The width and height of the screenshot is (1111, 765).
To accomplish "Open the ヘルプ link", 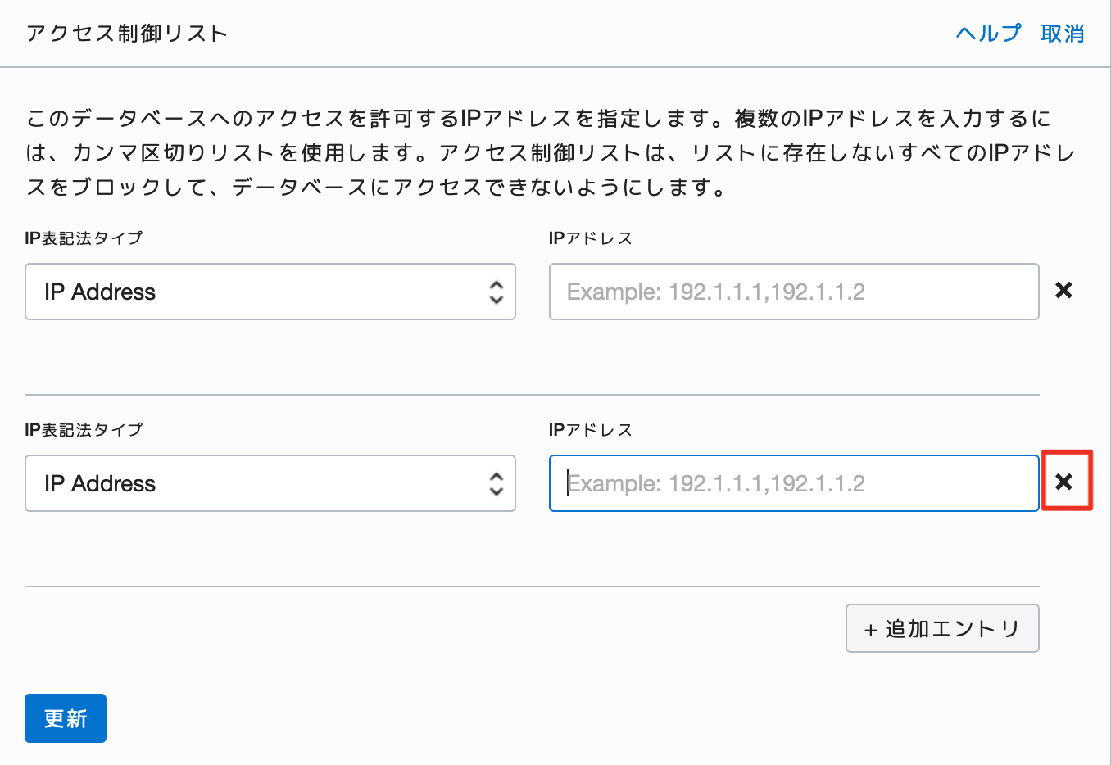I will pos(989,34).
